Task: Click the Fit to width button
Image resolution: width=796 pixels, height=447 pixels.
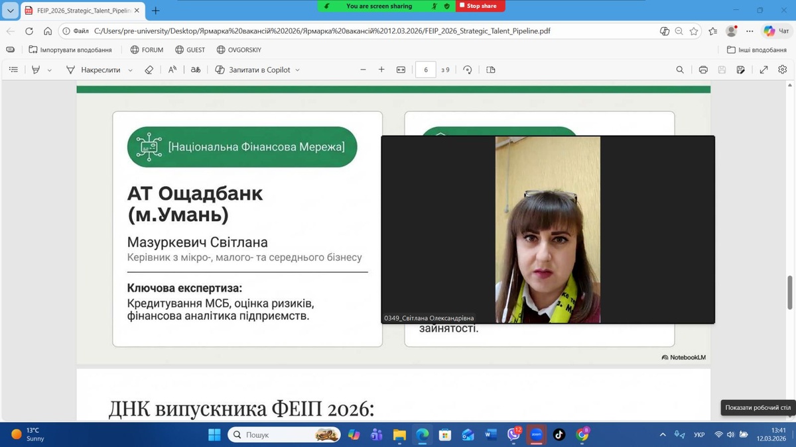Action: [x=401, y=70]
